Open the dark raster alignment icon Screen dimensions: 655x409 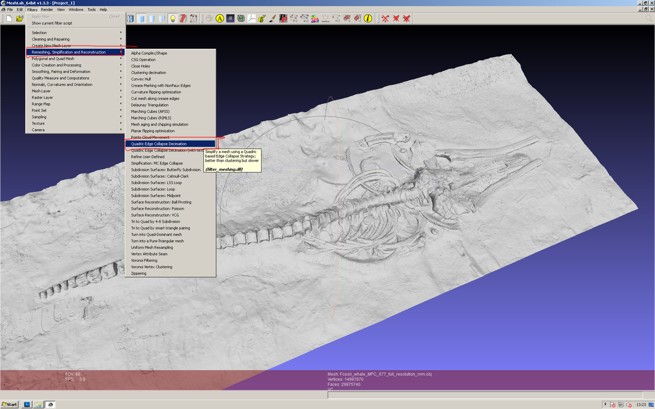pos(230,18)
